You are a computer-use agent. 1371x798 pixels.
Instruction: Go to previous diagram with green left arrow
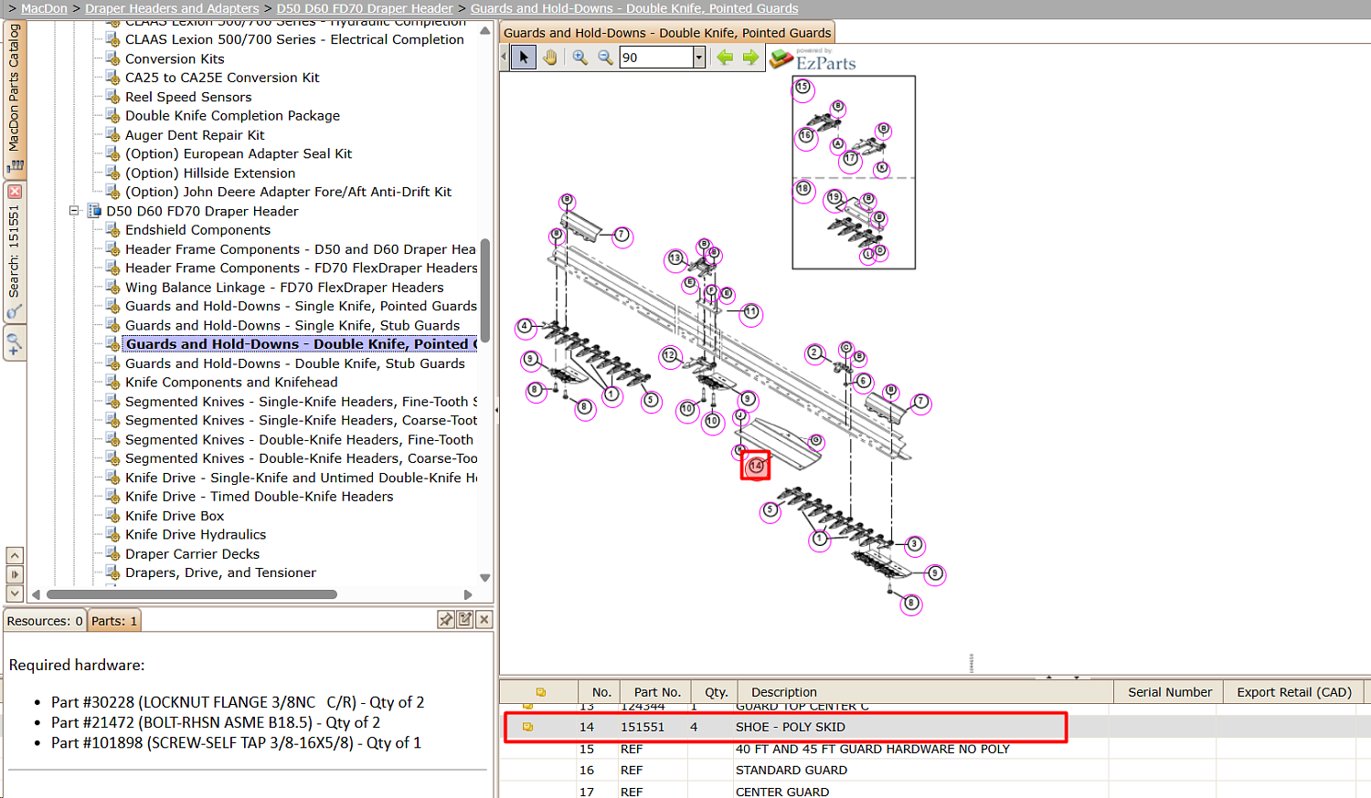click(725, 58)
